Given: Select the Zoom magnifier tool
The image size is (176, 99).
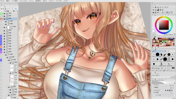Looking at the screenshot, I should (x=153, y=7).
